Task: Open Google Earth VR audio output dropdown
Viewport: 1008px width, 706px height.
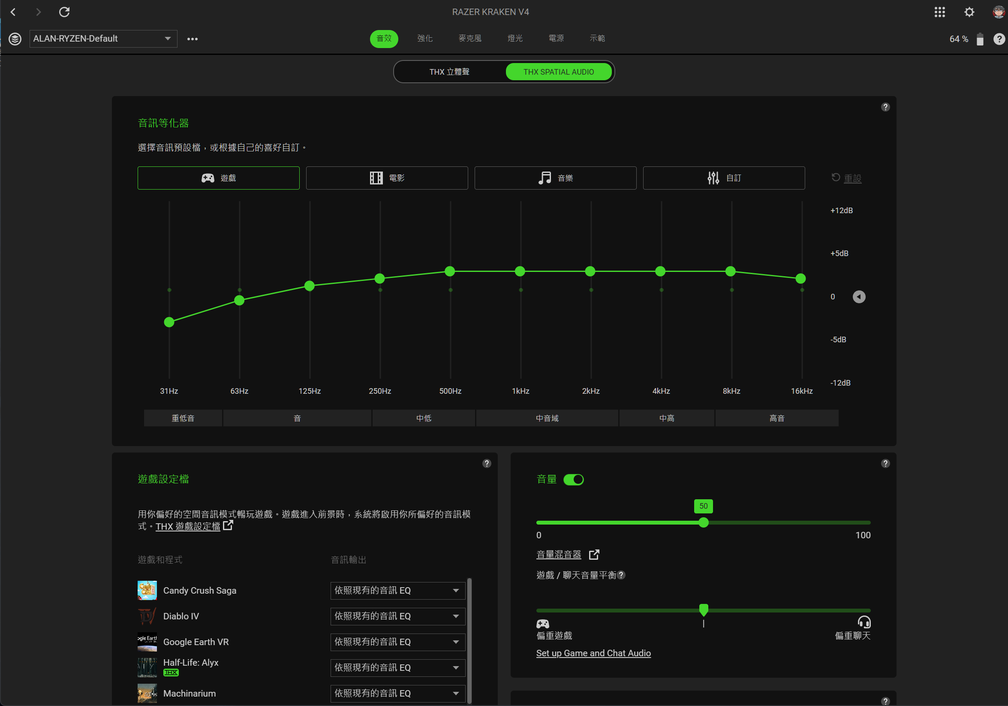Action: pos(398,642)
